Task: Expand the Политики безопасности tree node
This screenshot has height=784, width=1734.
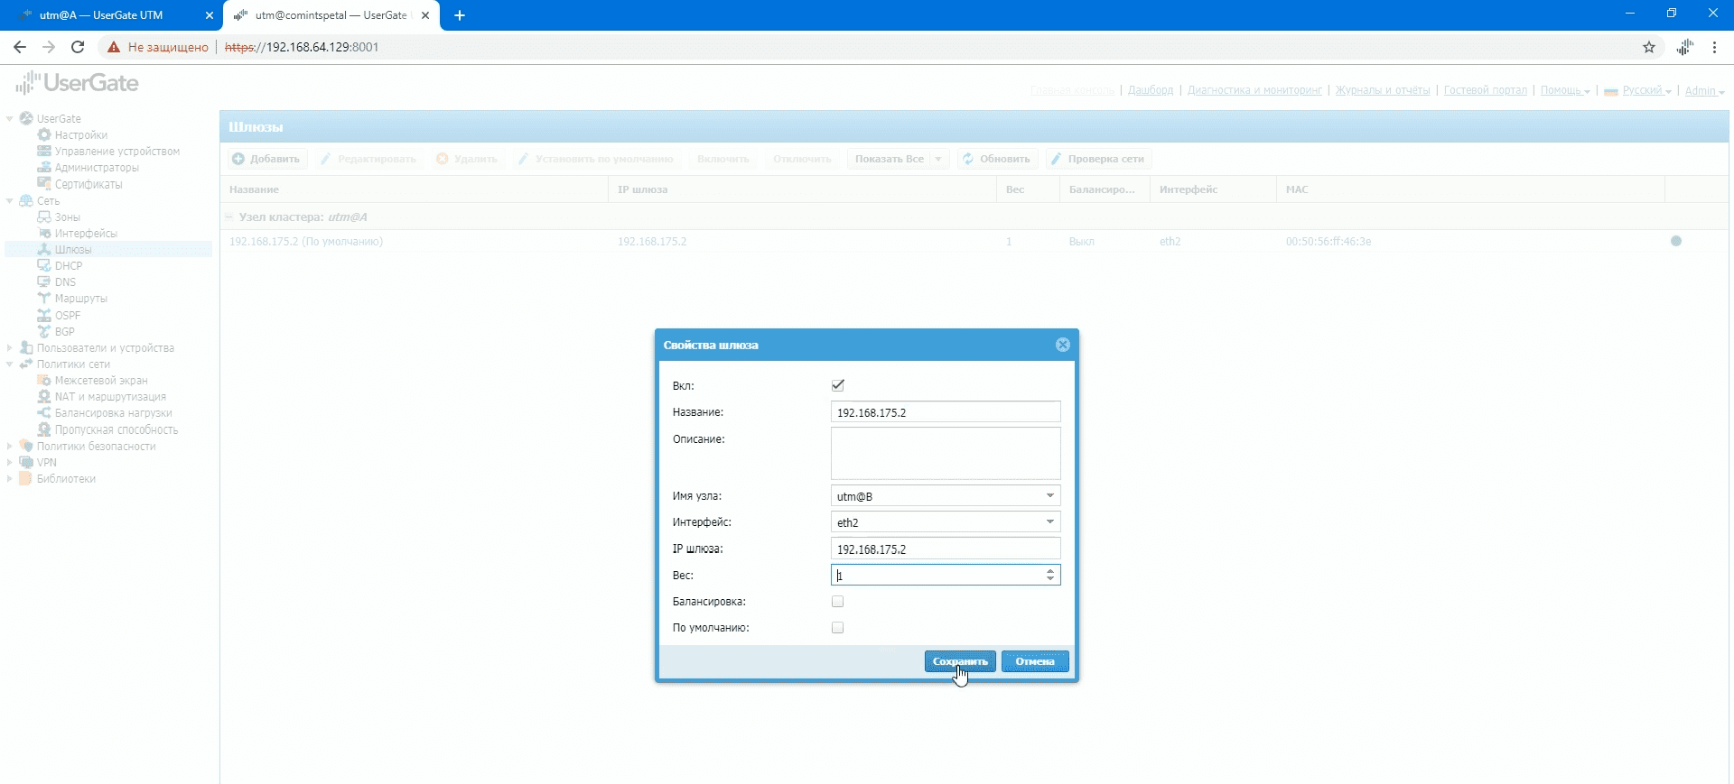Action: point(10,447)
